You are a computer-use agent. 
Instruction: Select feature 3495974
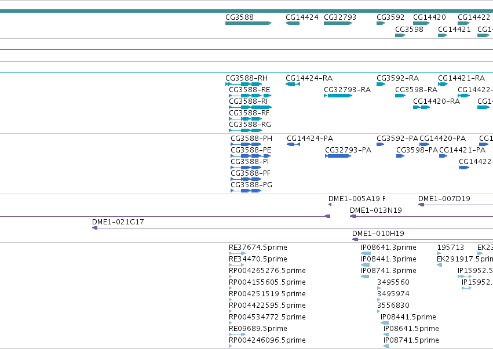(379, 300)
